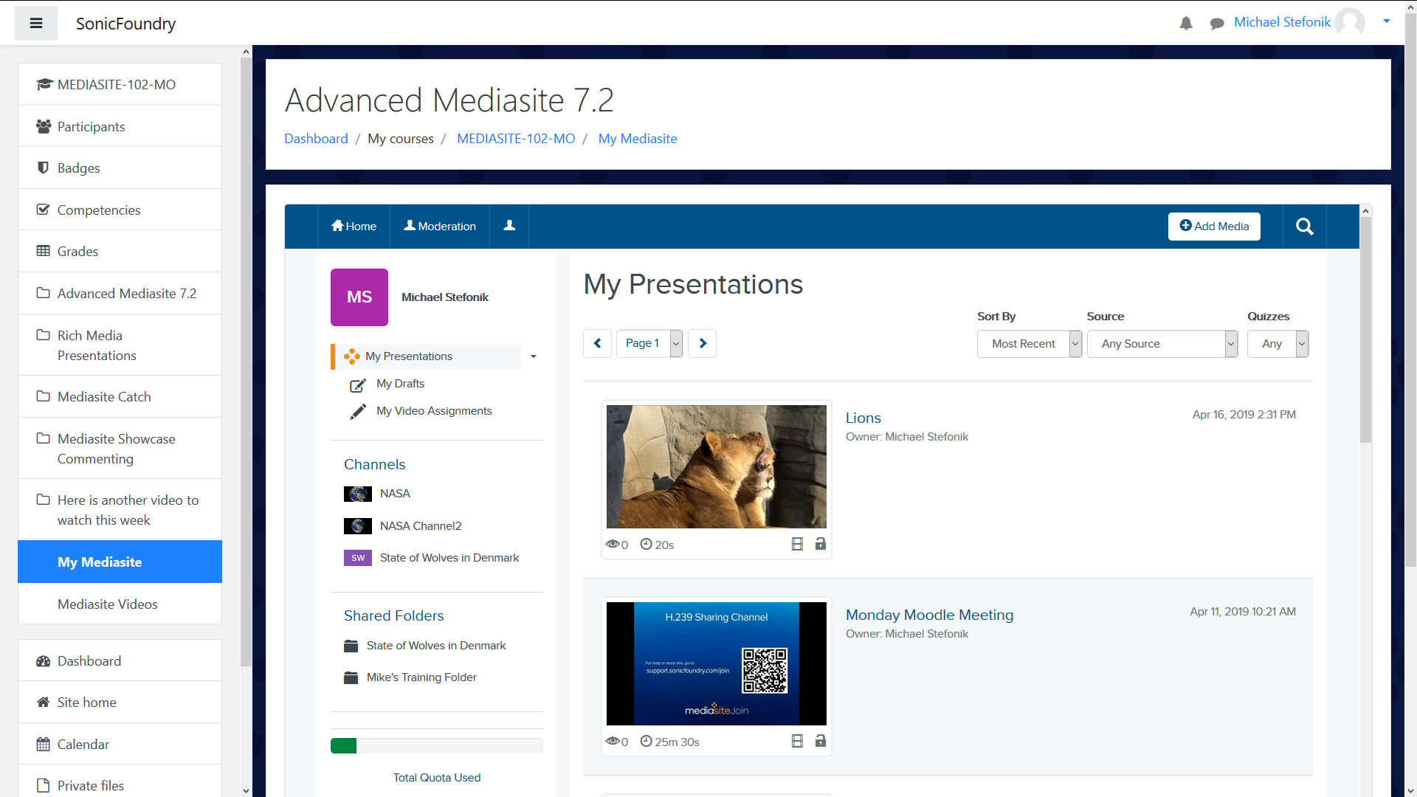Click the MEDIASITE-102-MO breadcrumb link

click(x=516, y=139)
